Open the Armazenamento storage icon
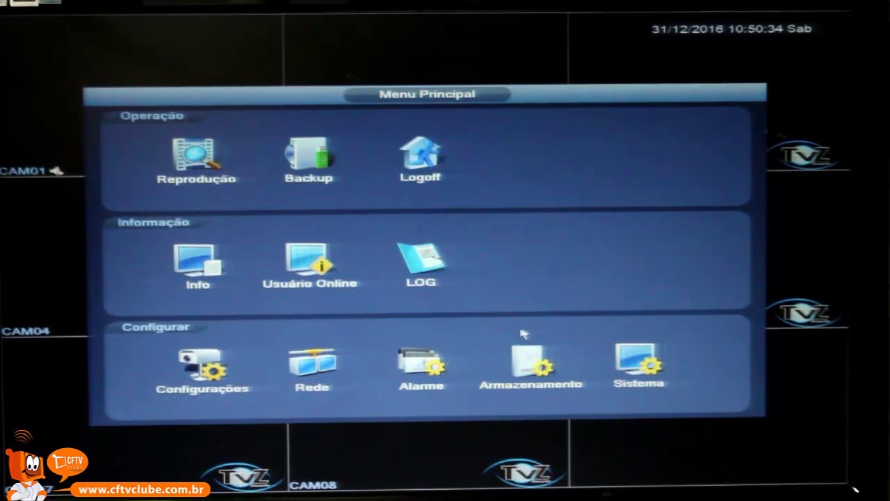890x501 pixels. coord(531,361)
